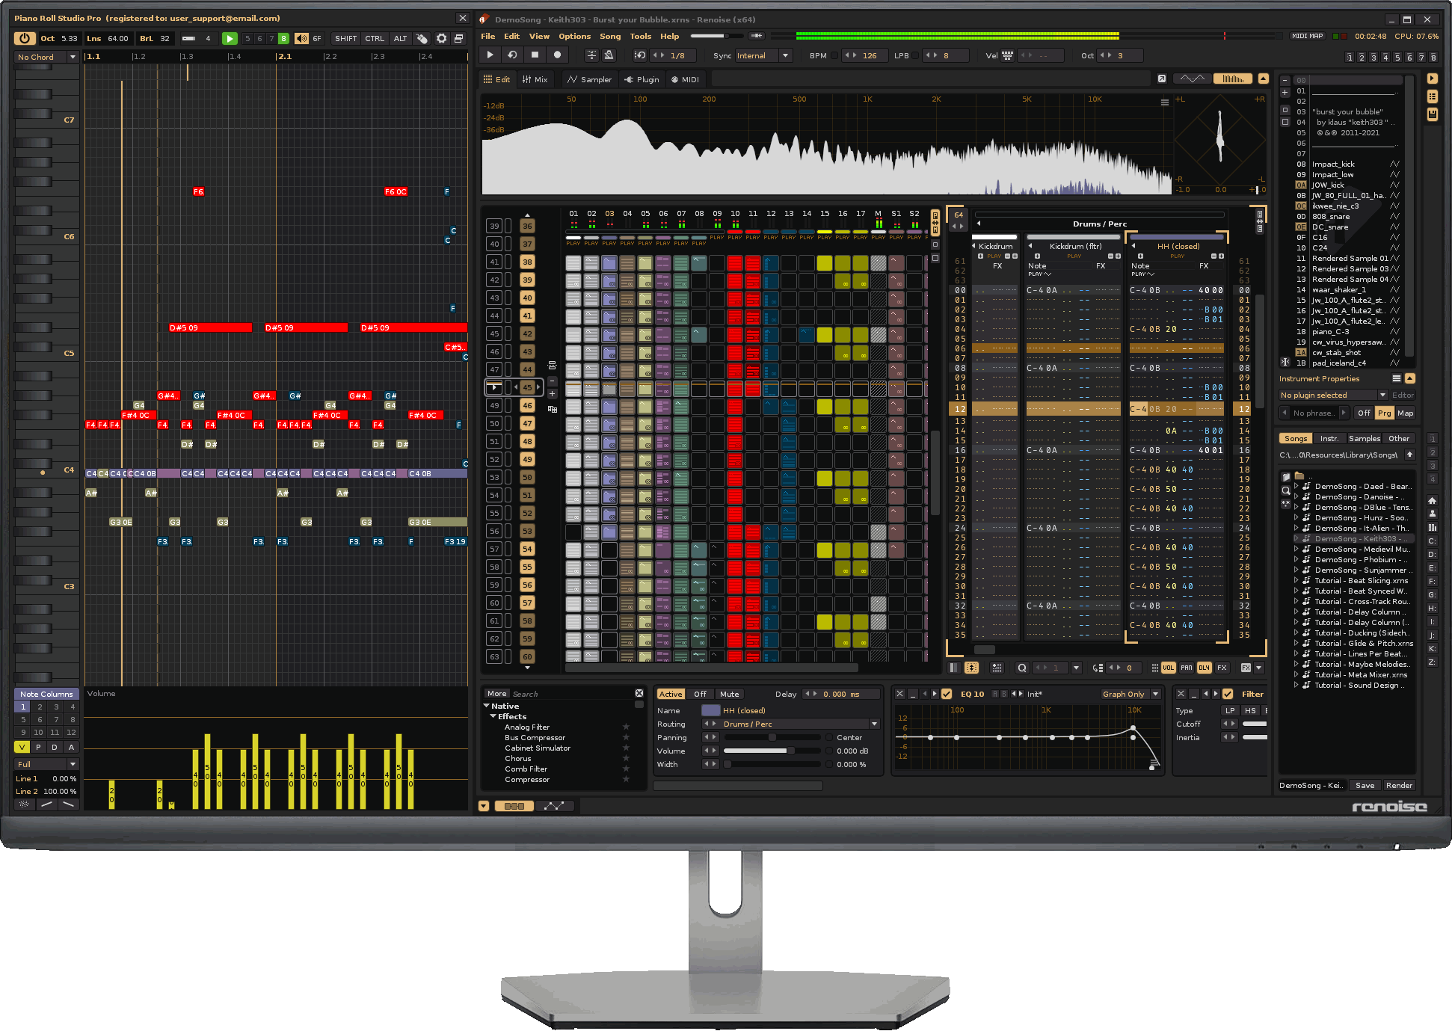The image size is (1452, 1031).
Task: Collapse the Native effects tree group
Action: coord(487,706)
